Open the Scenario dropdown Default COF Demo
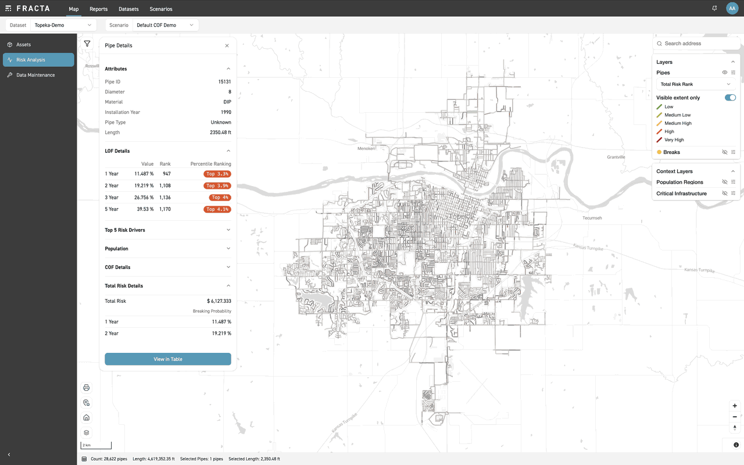The height and width of the screenshot is (465, 744). point(166,25)
